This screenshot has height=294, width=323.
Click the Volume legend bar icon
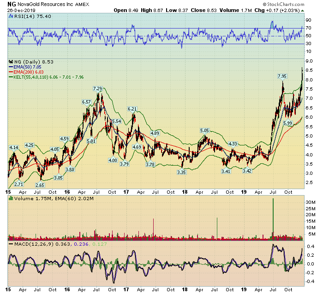point(10,197)
